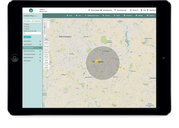Click the Hide Radius button
The height and width of the screenshot is (128, 179).
click(46, 67)
